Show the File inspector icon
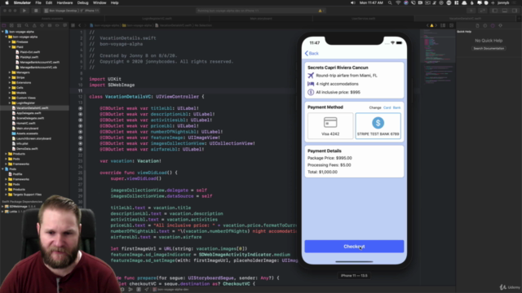 (477, 25)
